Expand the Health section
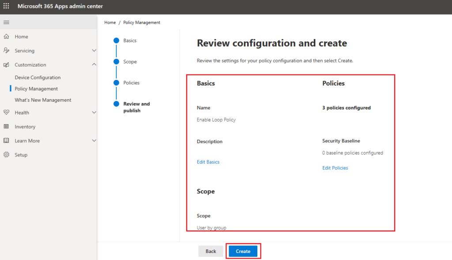 click(x=94, y=112)
